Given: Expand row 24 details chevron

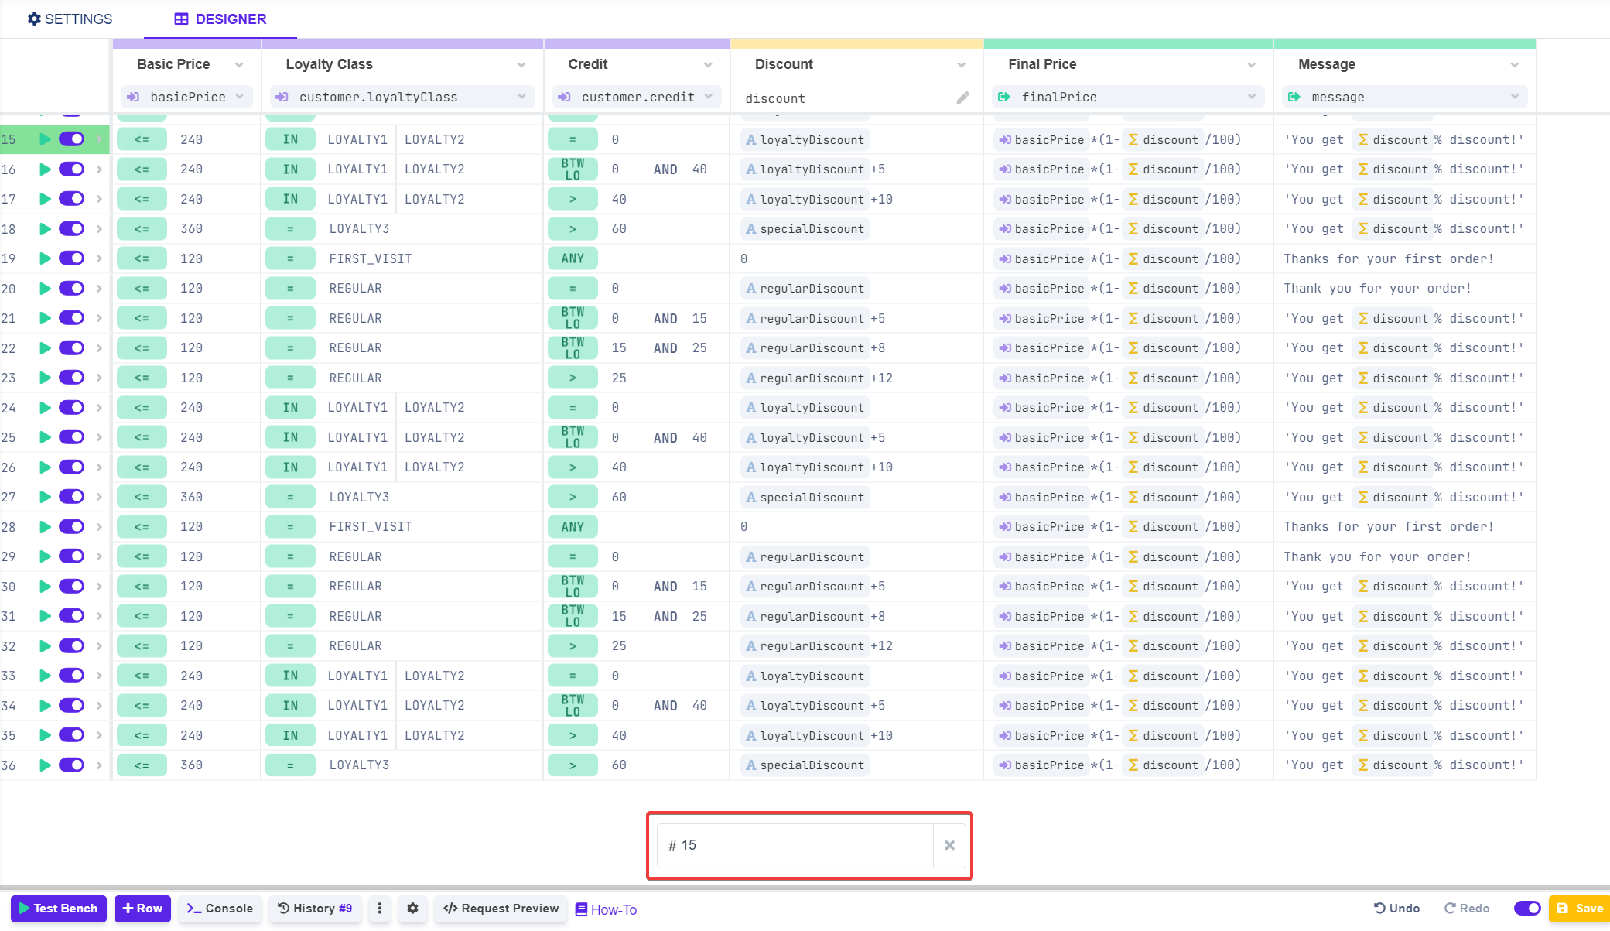Looking at the screenshot, I should coord(99,408).
